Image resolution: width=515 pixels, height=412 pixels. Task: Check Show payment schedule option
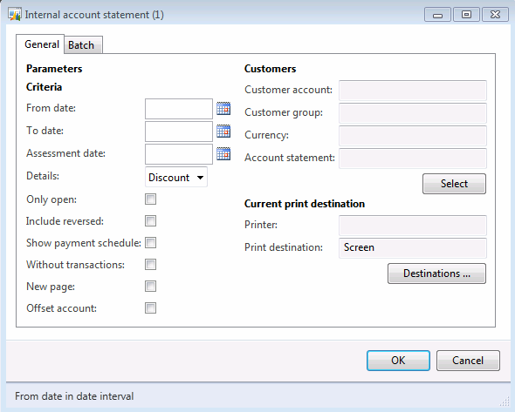pyautogui.click(x=150, y=243)
